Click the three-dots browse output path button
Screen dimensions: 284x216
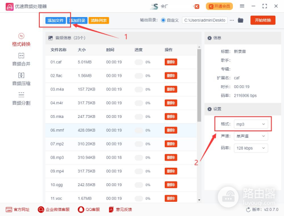[232, 20]
